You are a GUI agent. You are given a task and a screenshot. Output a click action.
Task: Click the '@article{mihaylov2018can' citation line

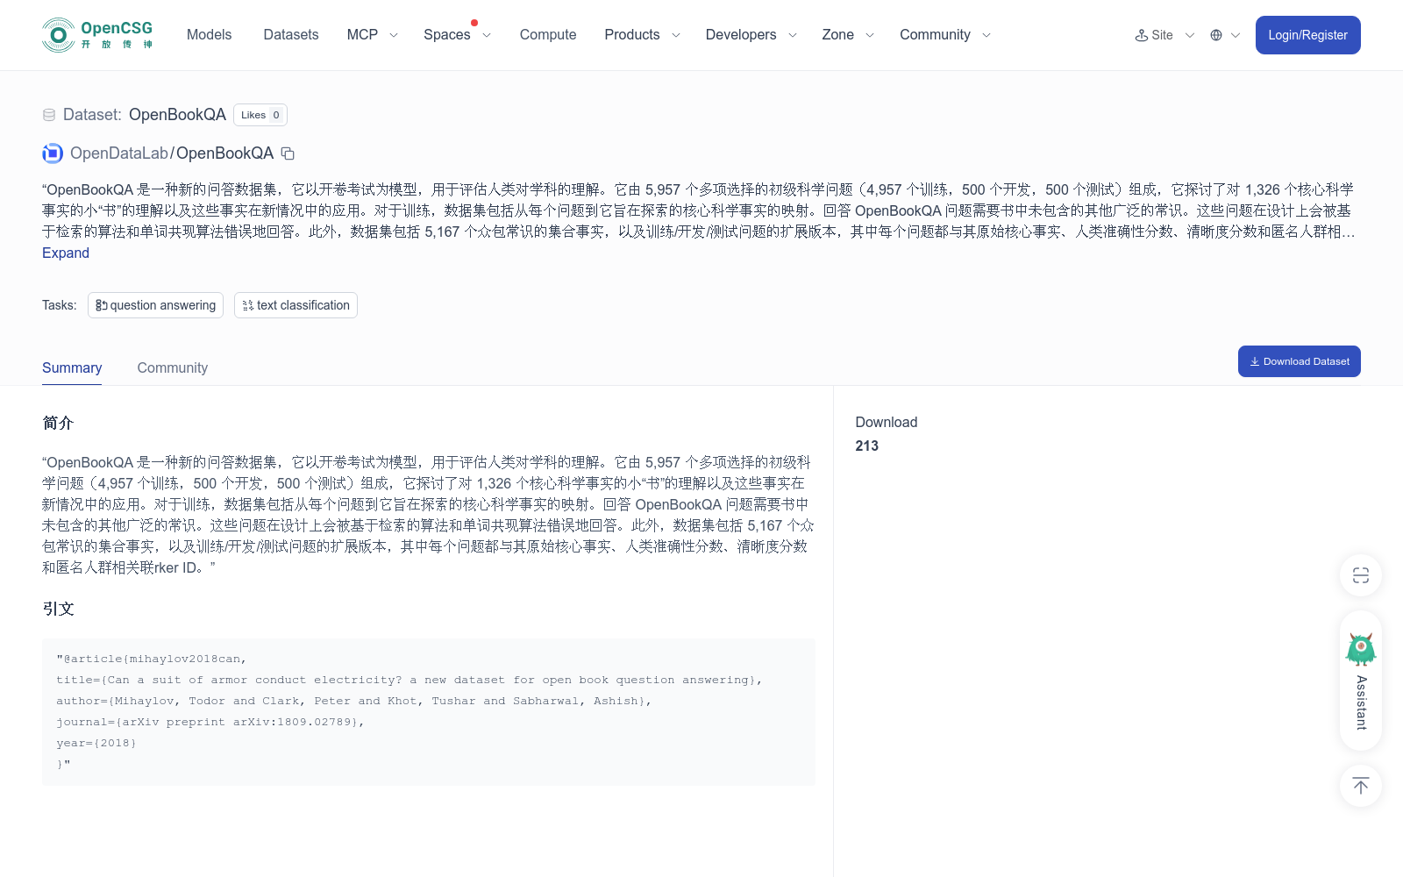click(152, 659)
